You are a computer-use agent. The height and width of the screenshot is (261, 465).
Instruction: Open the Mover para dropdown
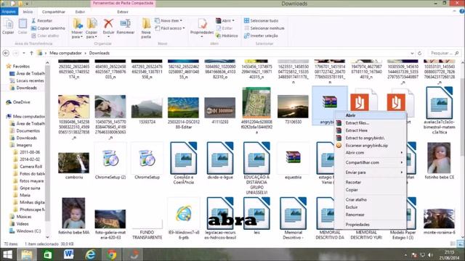point(77,28)
